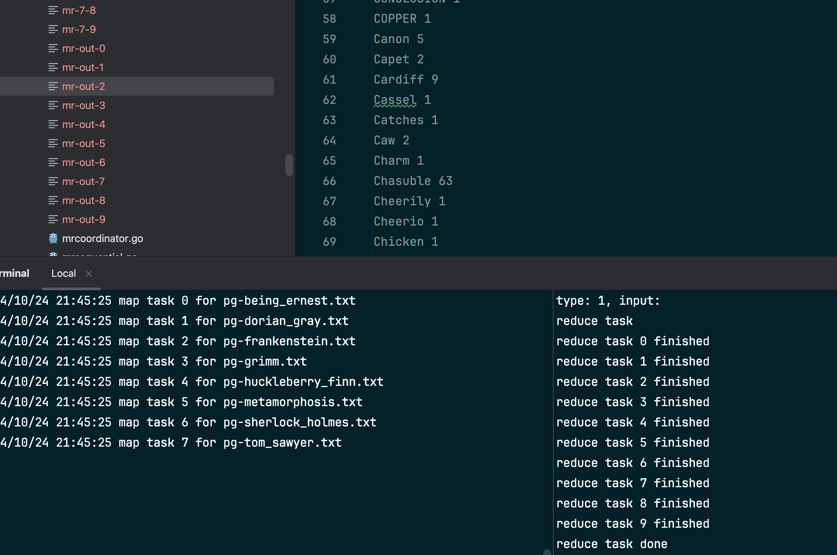Viewport: 837px width, 555px height.
Task: Click the terminal split pane divider
Action: tap(553, 421)
